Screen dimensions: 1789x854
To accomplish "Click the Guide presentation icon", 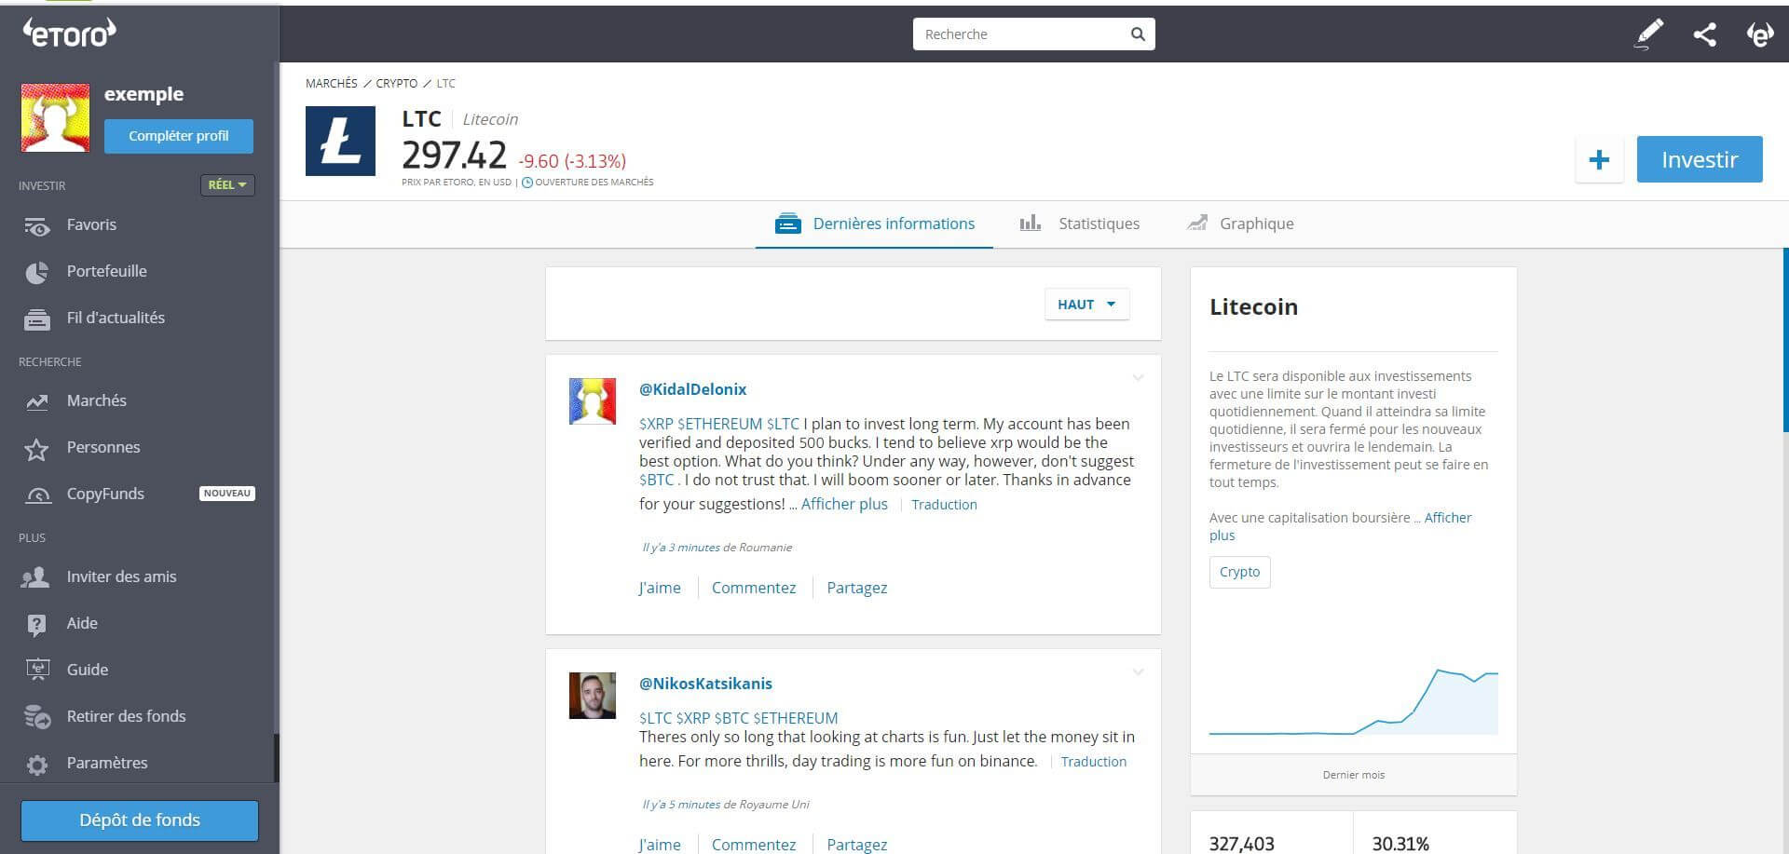I will tap(37, 670).
